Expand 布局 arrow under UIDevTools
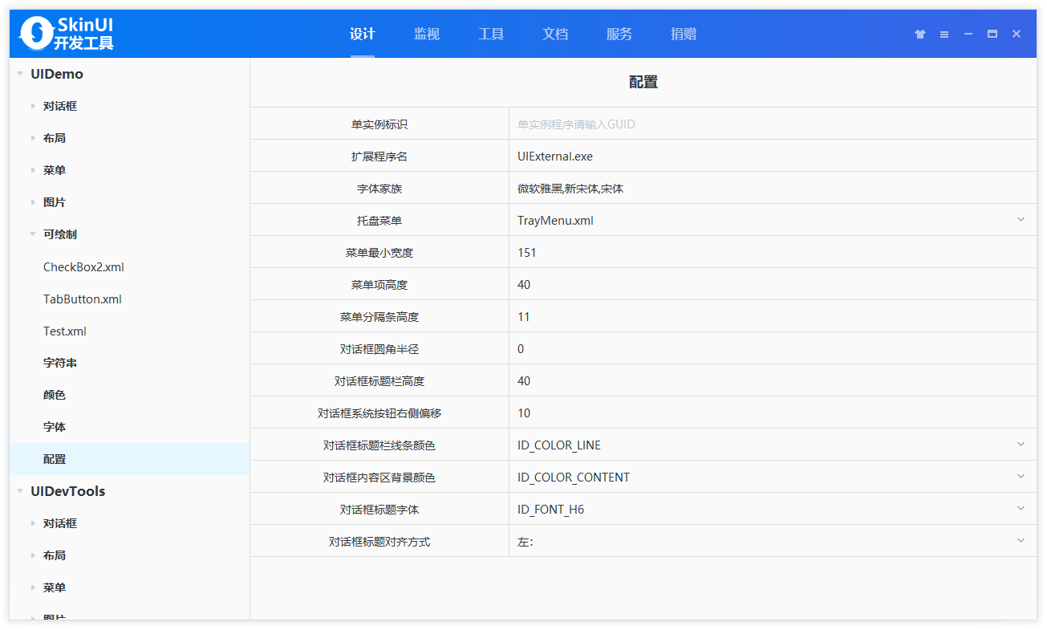This screenshot has width=1047, height=630. point(33,555)
